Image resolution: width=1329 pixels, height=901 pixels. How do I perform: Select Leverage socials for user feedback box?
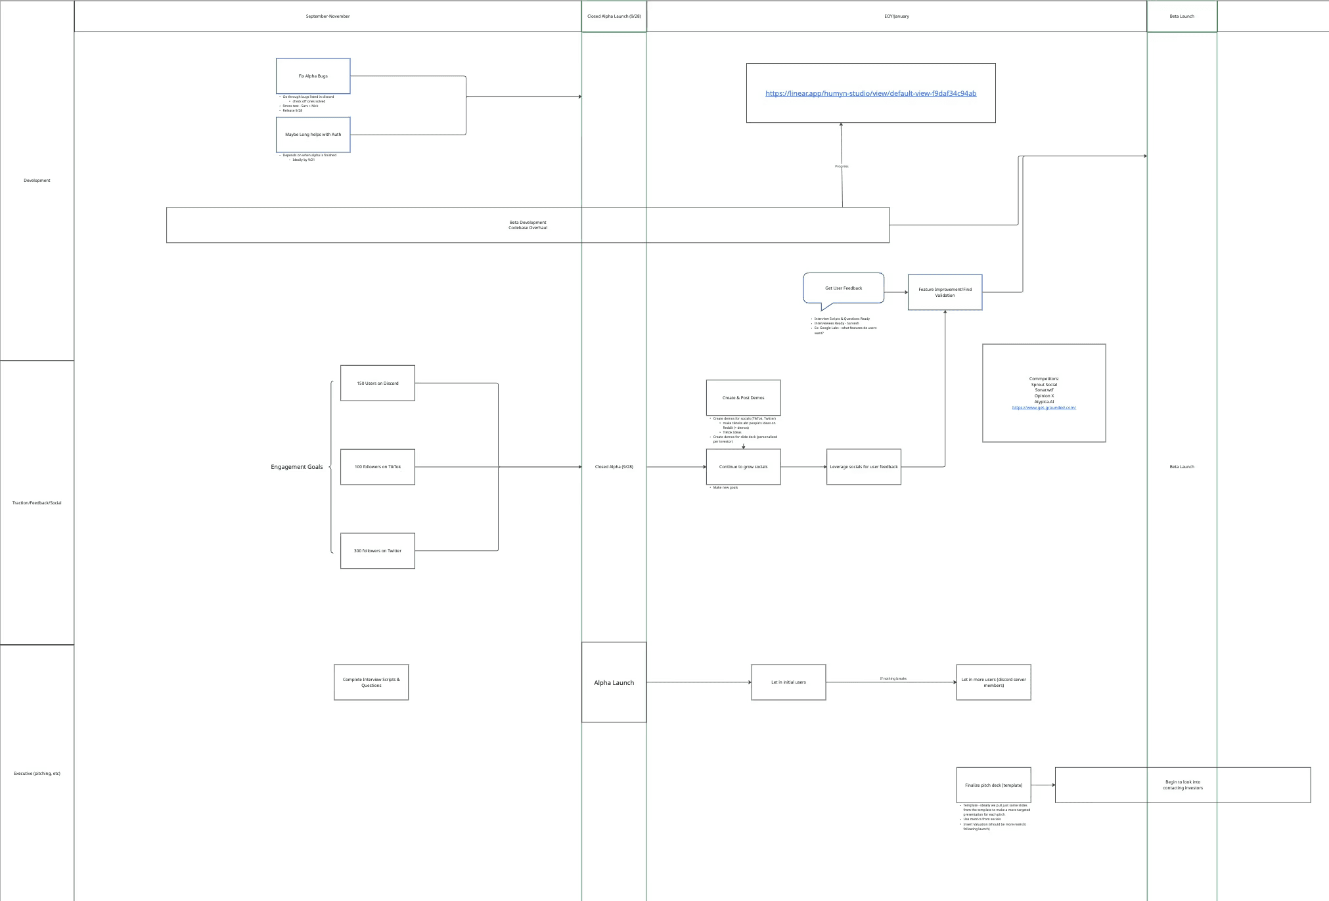point(863,467)
